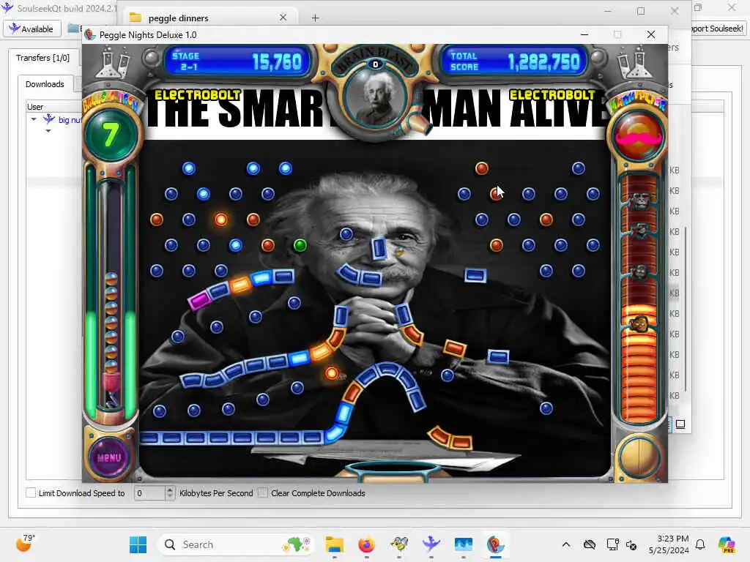Viewport: 750px width, 562px height.
Task: Click the ball-o-tron tube with remaining balls
Action: click(111, 296)
